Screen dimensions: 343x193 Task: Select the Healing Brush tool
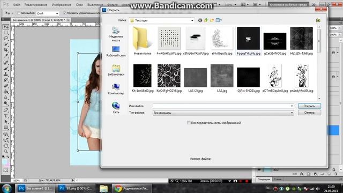6,63
